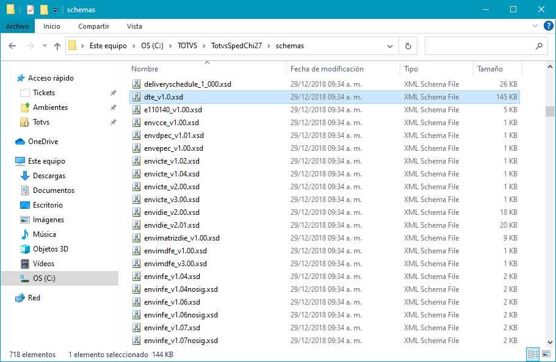556x362 pixels.
Task: Open the pinned Tickets folder
Action: (44, 93)
